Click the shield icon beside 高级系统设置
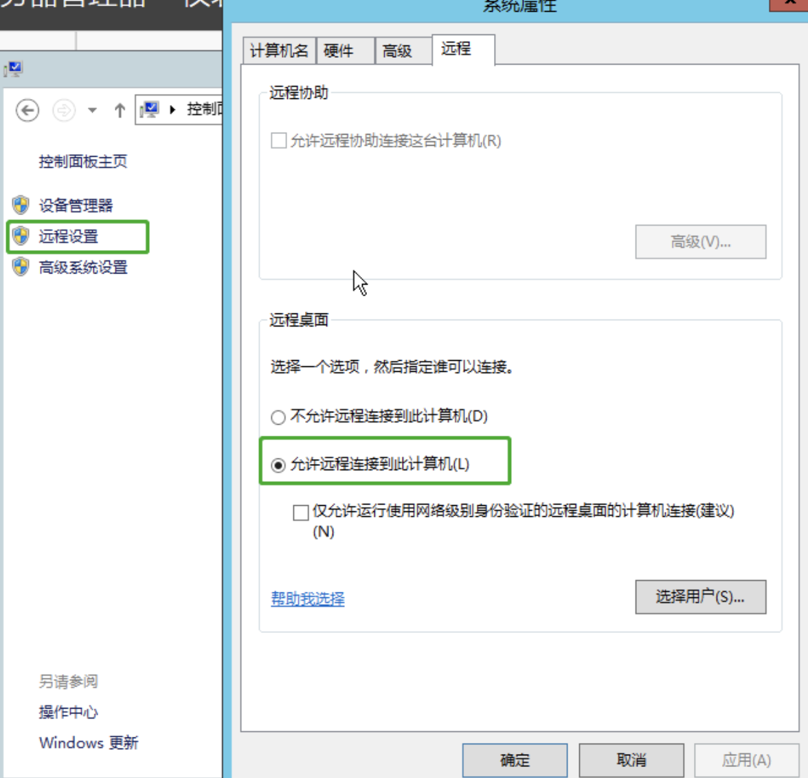 pos(21,267)
